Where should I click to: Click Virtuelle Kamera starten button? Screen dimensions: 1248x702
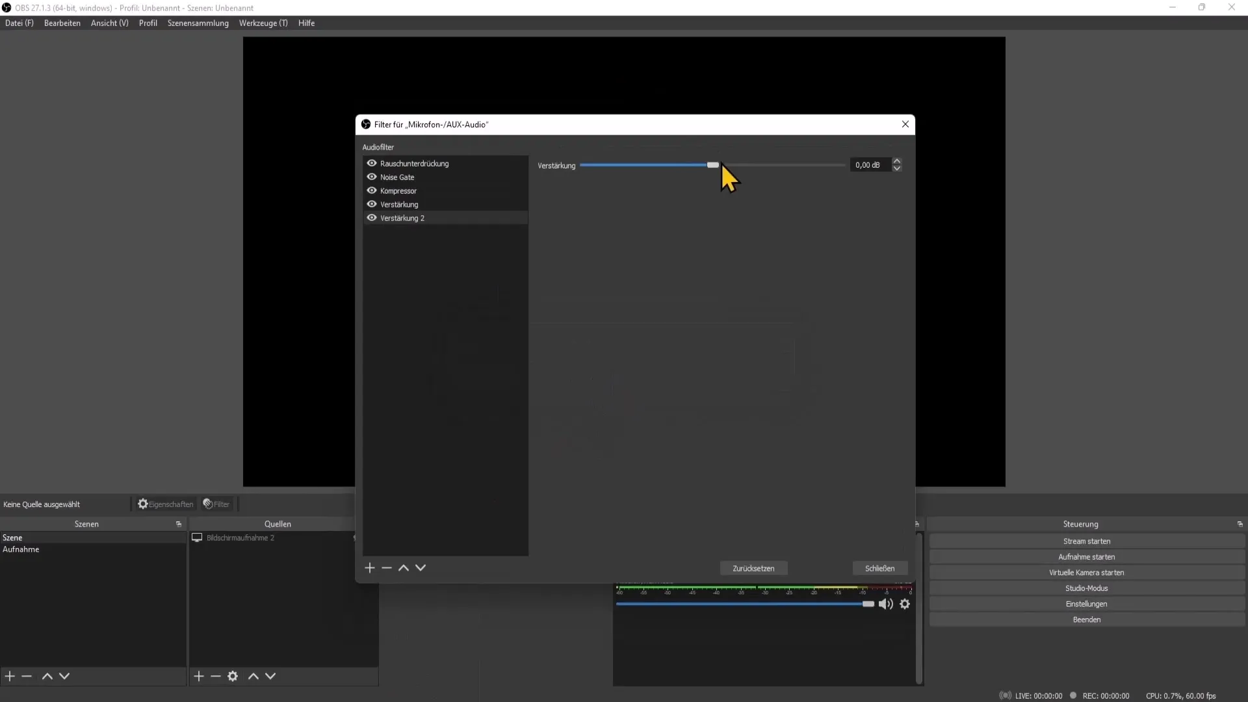click(x=1087, y=572)
